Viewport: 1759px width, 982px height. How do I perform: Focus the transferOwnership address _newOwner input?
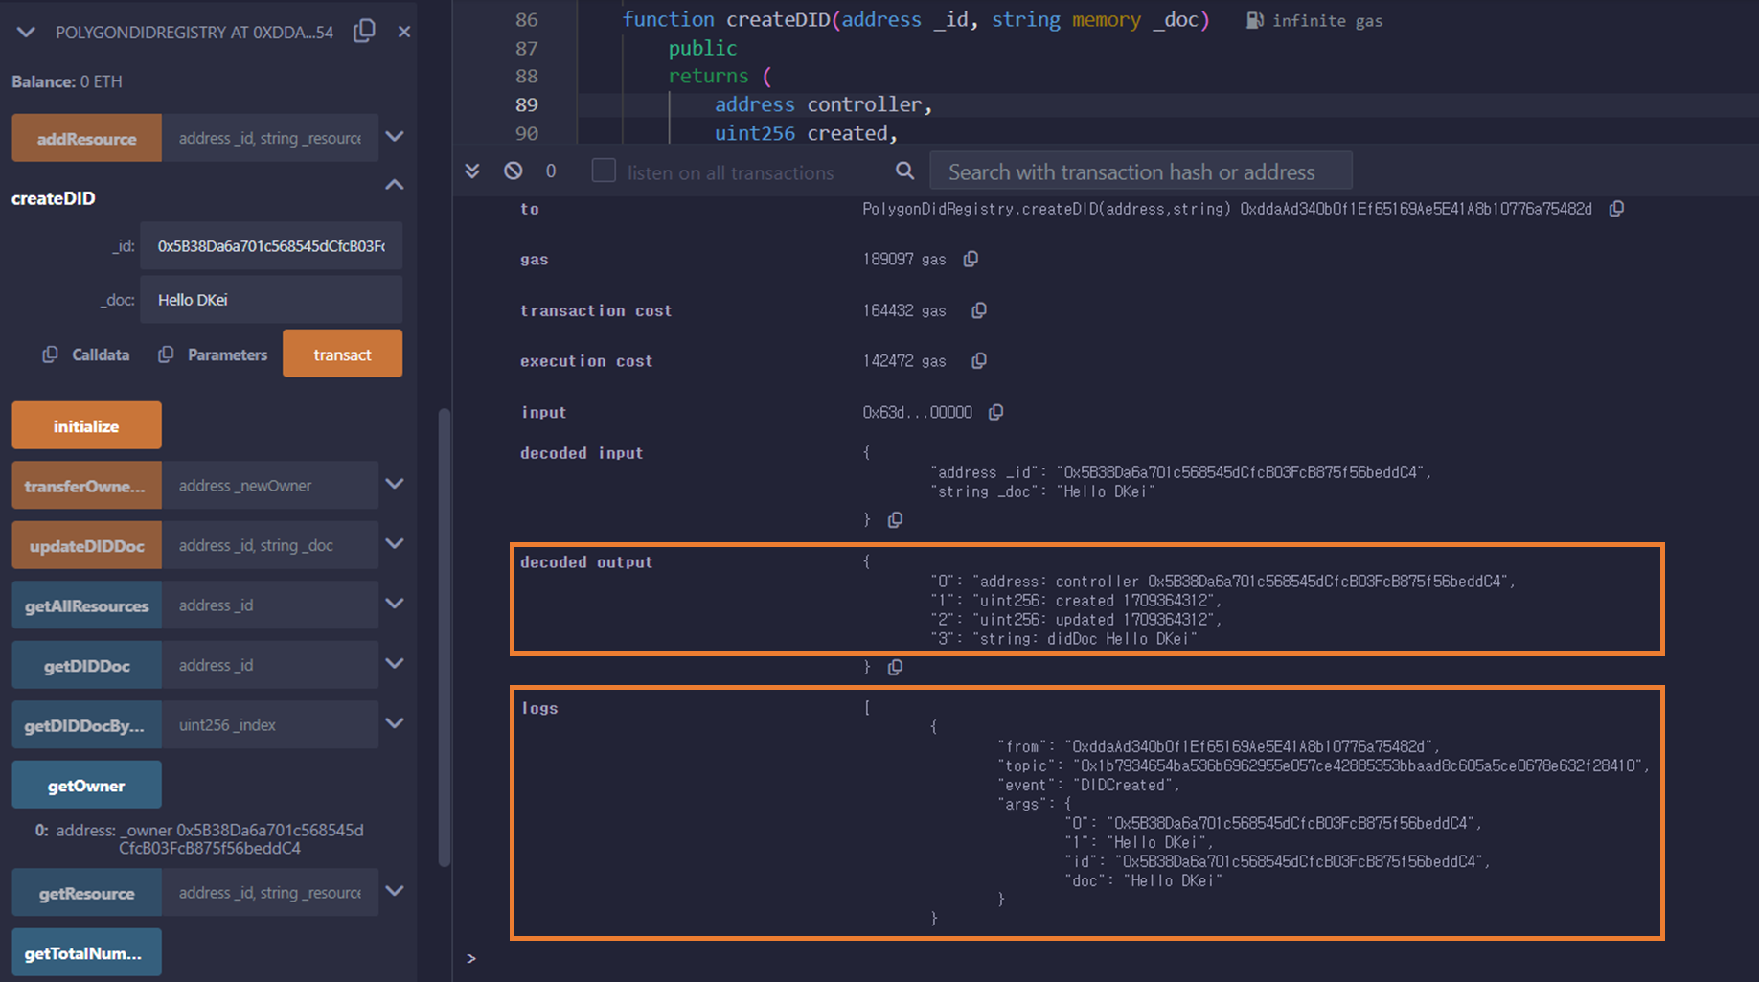[270, 486]
